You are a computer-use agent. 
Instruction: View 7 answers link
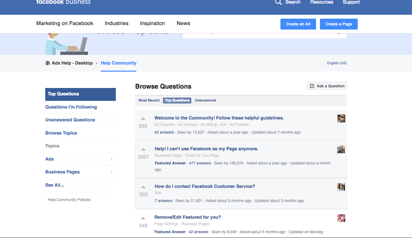(x=163, y=201)
